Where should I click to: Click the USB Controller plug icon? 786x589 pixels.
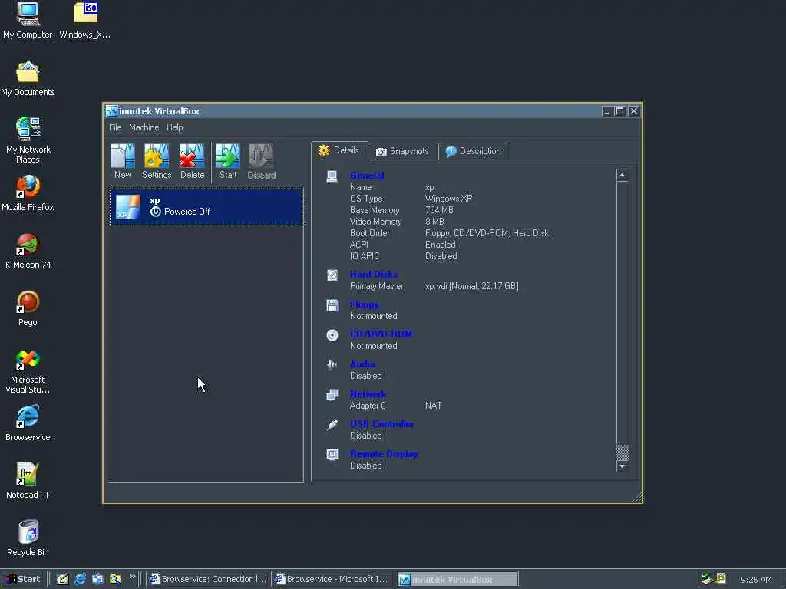[x=332, y=425]
